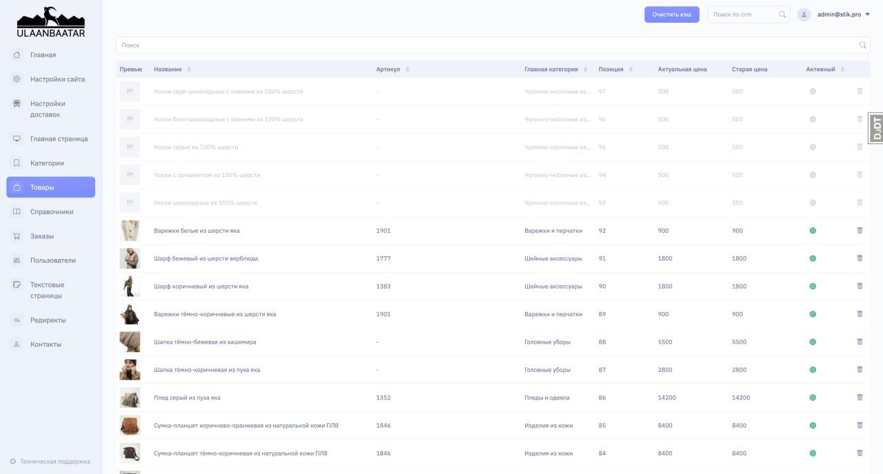The width and height of the screenshot is (883, 474).
Task: Click trash icon for Шарф бежевый из шерсти верблюда
Action: 860,258
